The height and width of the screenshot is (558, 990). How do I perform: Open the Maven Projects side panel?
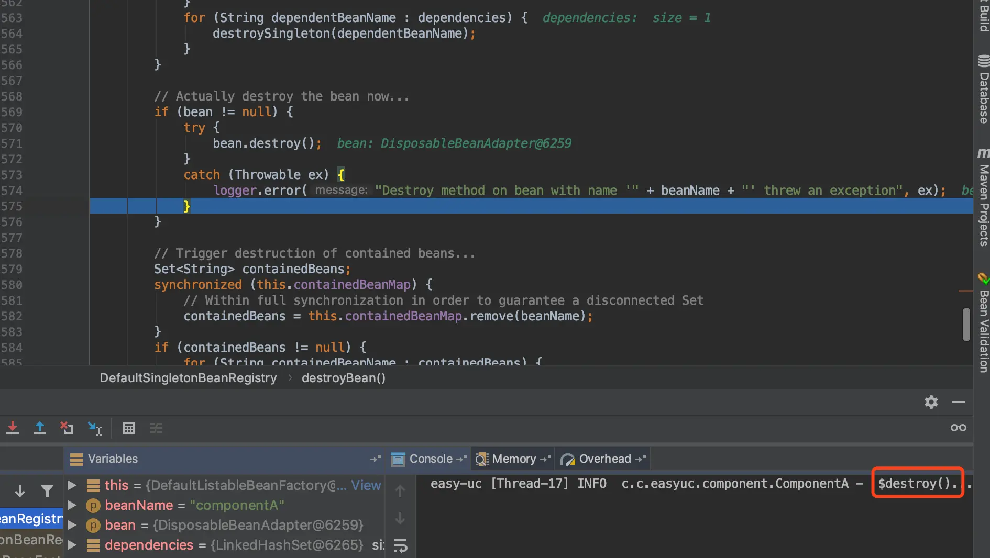coord(983,198)
